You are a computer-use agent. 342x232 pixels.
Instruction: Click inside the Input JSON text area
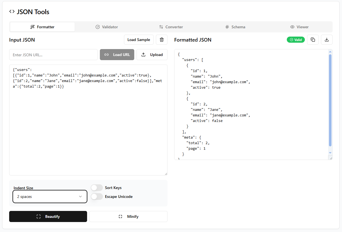point(88,120)
